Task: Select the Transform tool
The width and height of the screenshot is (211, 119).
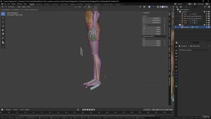Action: click(x=3, y=34)
